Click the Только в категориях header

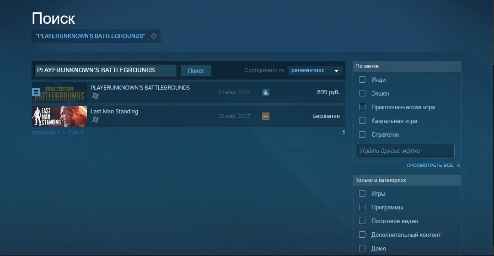pyautogui.click(x=407, y=180)
